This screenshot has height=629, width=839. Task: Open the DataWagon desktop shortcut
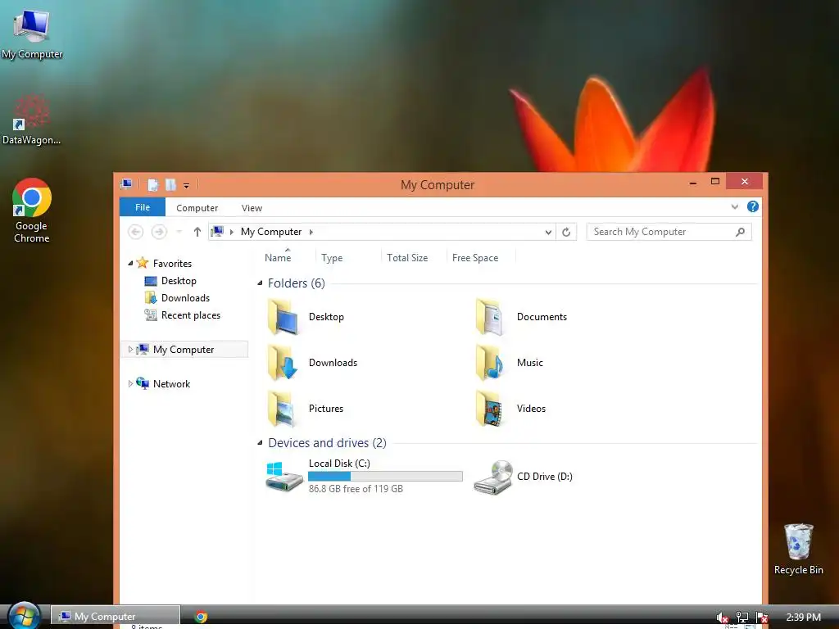coord(31,120)
